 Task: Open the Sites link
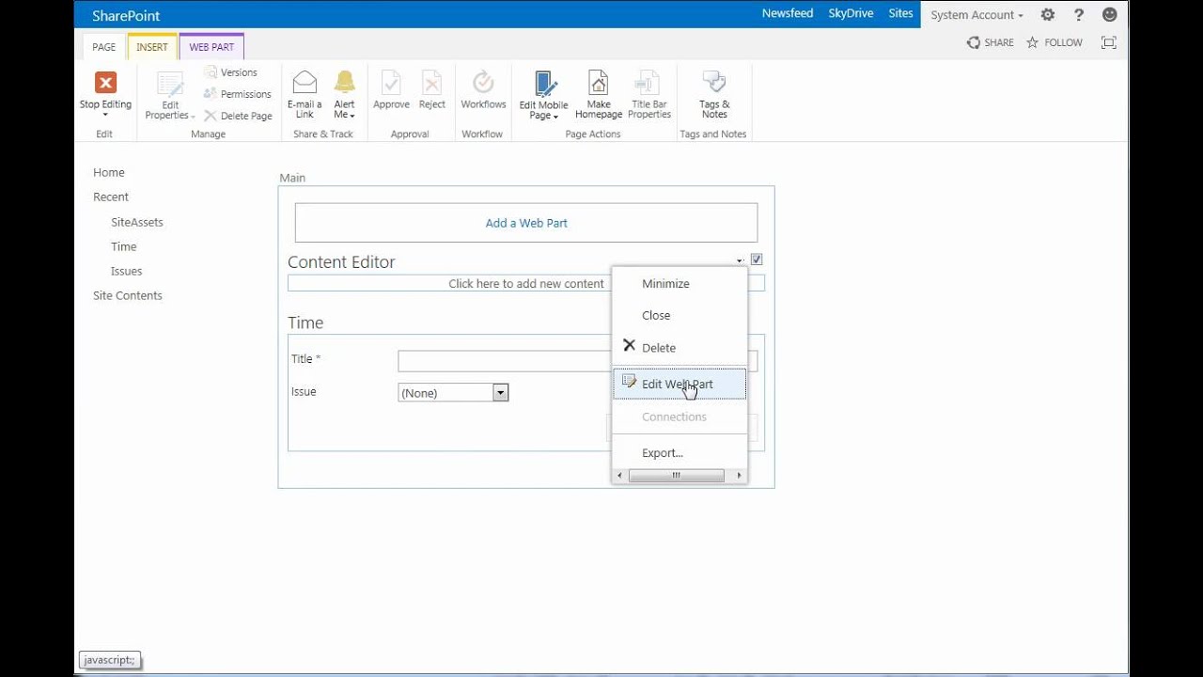[900, 13]
